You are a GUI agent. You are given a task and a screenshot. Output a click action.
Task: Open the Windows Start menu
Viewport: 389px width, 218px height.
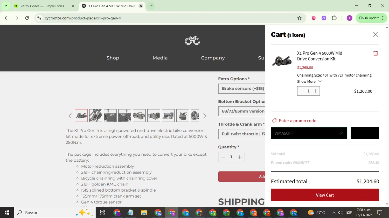coord(7,213)
